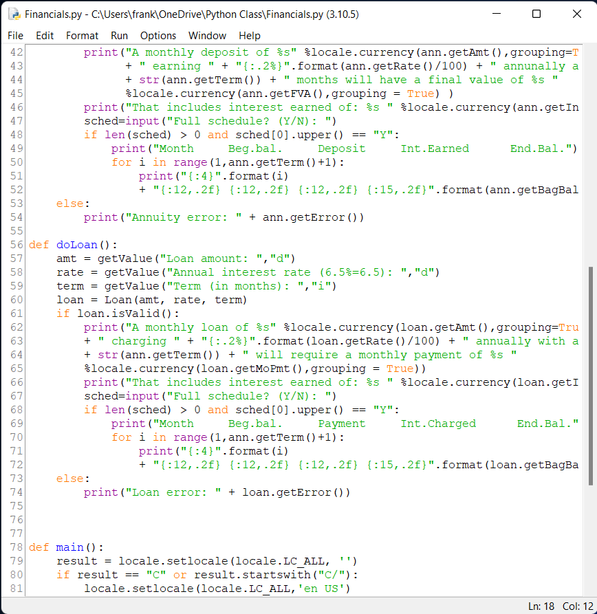Viewport: 597px width, 614px height.
Task: Click the 'else:' keyword on line 73
Action: 73,479
